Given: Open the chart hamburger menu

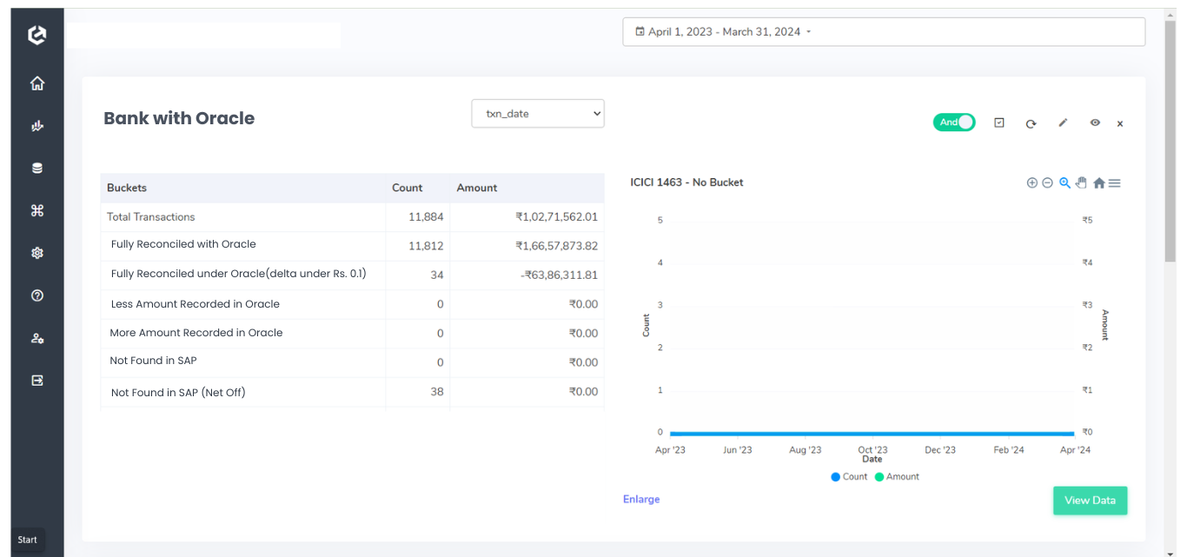Looking at the screenshot, I should 1115,183.
